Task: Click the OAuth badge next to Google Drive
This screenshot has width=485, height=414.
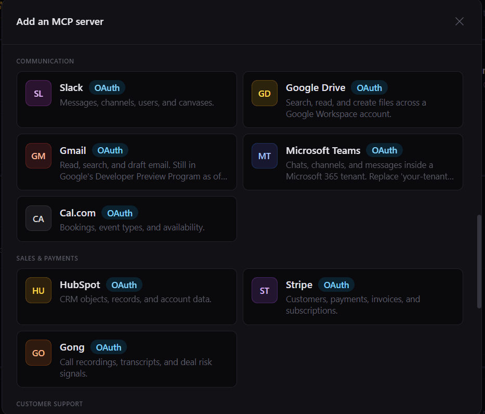Action: (x=369, y=88)
